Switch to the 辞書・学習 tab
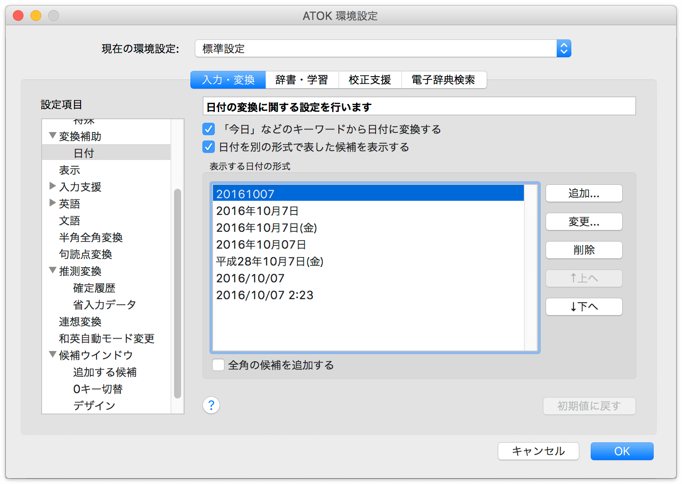 (302, 80)
